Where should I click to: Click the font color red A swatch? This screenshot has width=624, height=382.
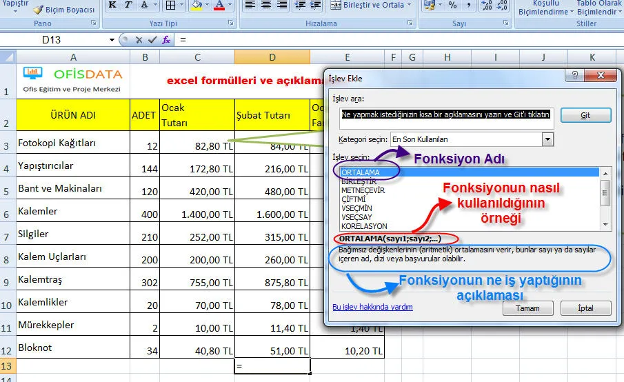[219, 6]
